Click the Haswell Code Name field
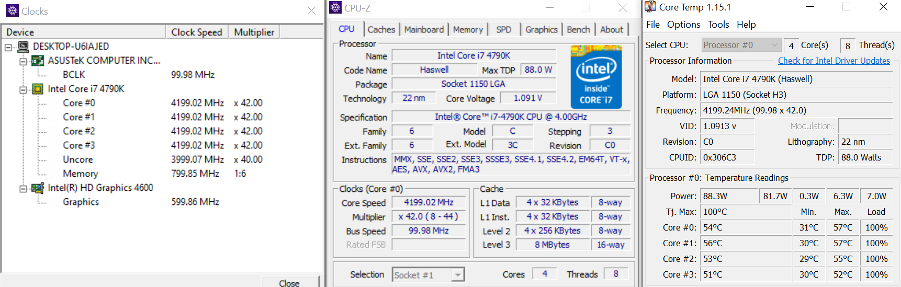 pos(434,70)
